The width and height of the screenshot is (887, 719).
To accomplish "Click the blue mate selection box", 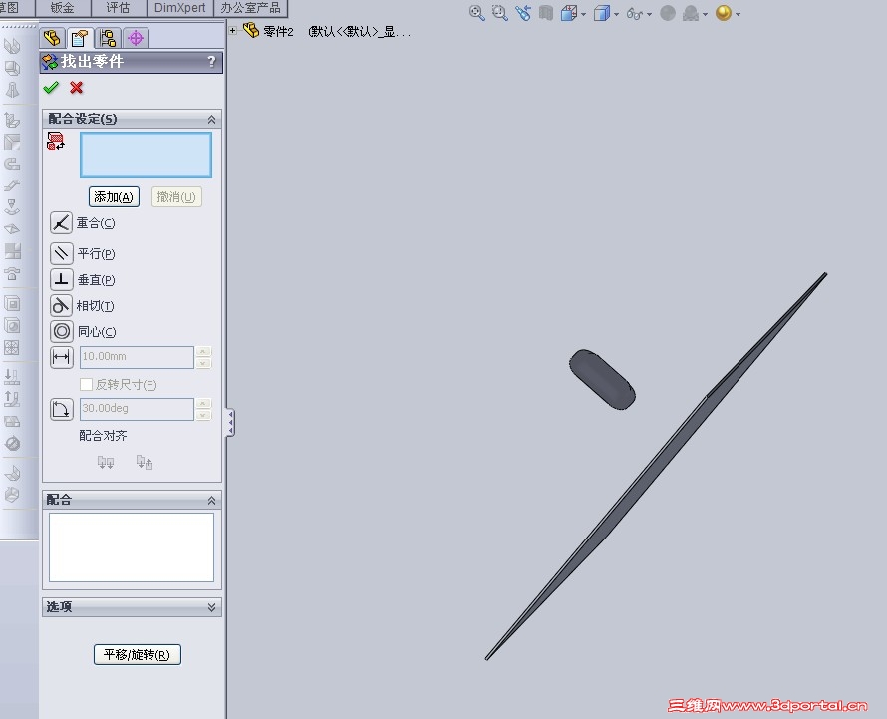I will coord(146,155).
